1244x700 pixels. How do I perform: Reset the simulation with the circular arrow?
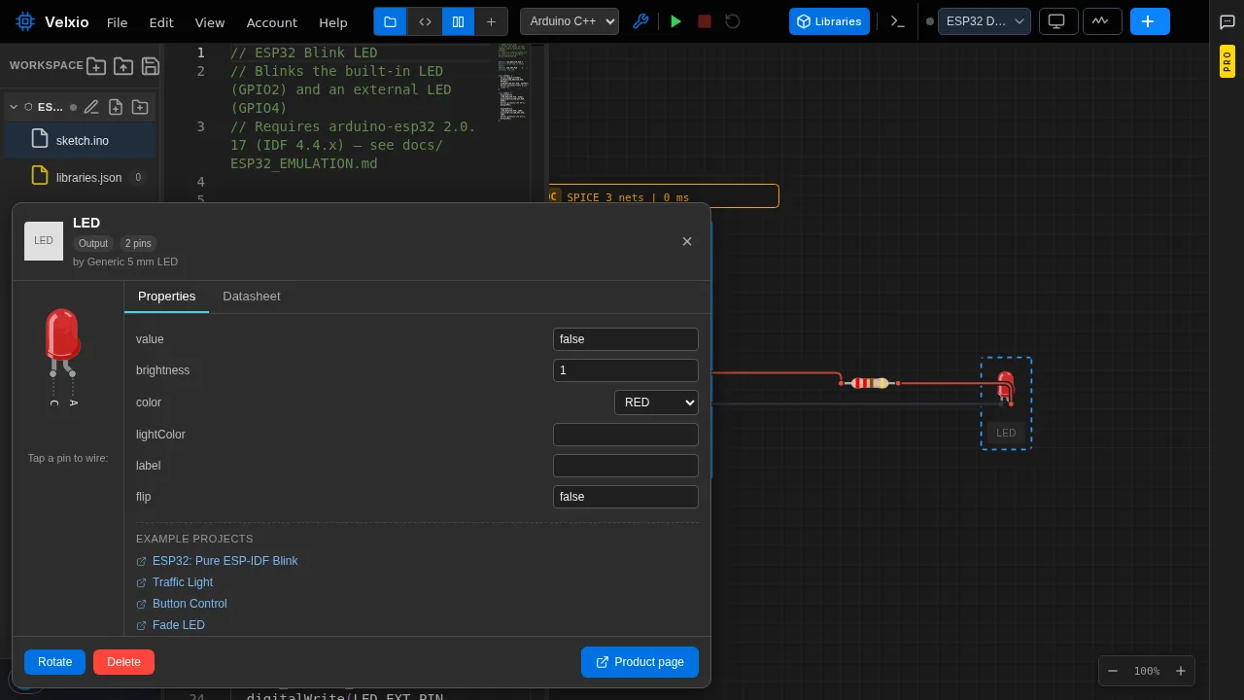(x=733, y=21)
